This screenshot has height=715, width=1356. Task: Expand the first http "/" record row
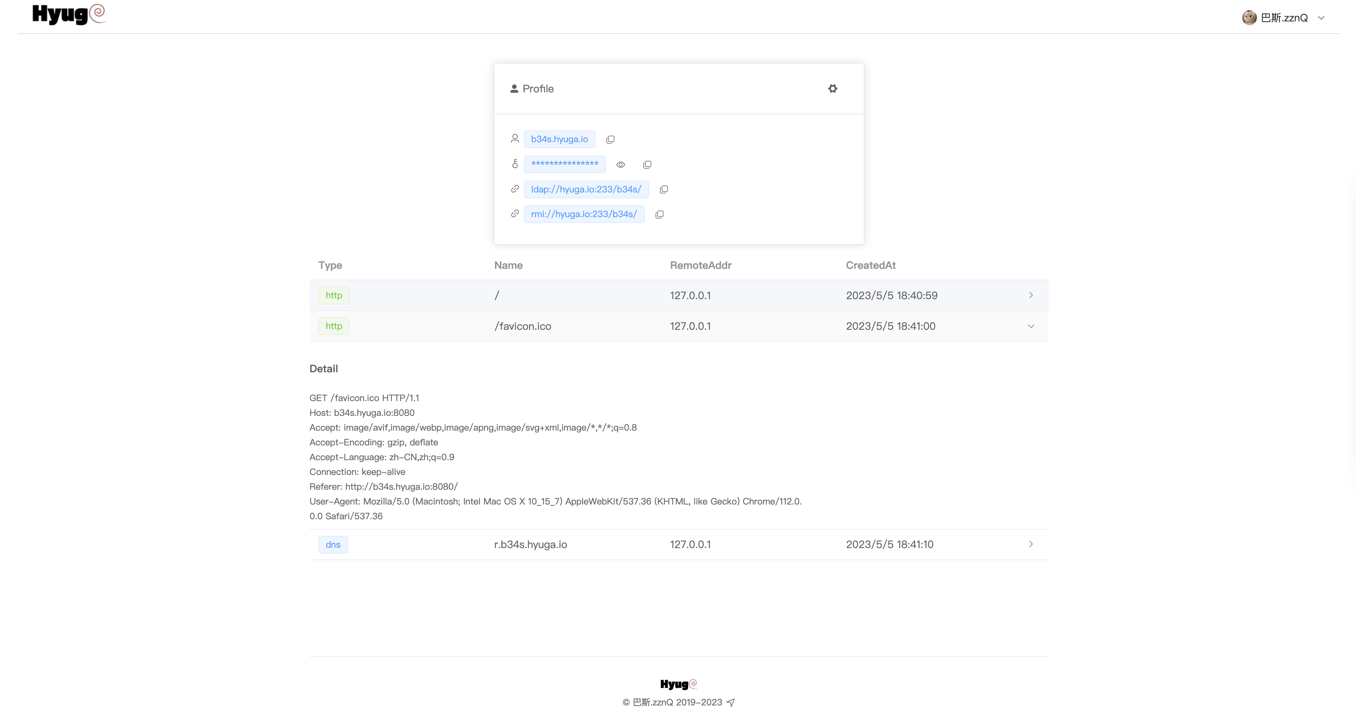coord(1030,295)
